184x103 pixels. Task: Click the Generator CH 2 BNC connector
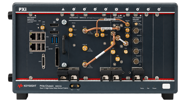[x=135, y=61]
